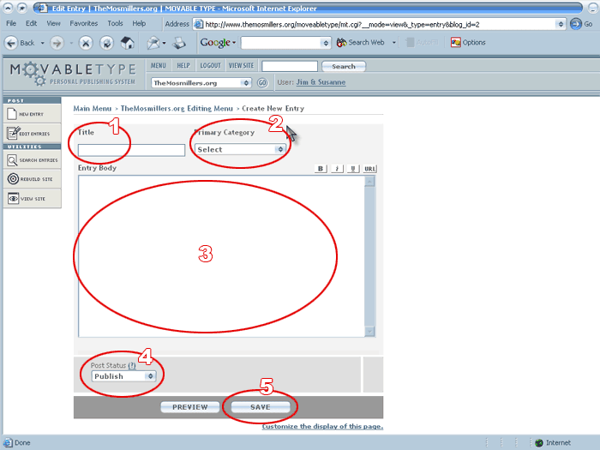Viewport: 600px width, 450px height.
Task: Click the header search input field
Action: [290, 66]
